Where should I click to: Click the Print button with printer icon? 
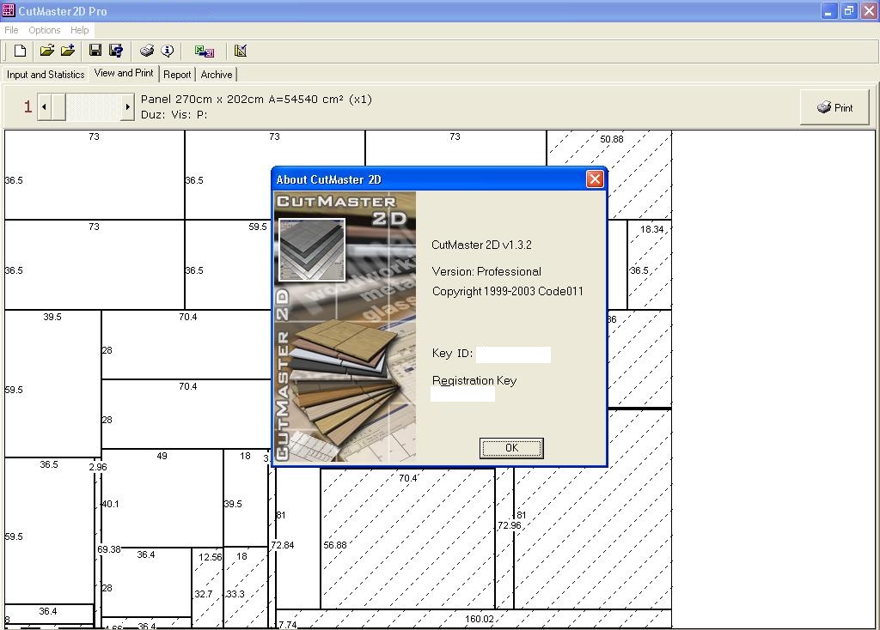(834, 107)
